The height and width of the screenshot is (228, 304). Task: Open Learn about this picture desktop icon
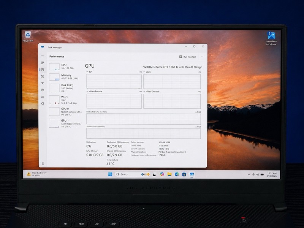pos(271,38)
